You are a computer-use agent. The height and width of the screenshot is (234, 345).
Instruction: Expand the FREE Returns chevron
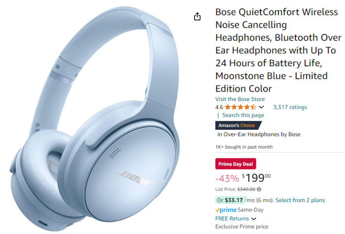(254, 219)
